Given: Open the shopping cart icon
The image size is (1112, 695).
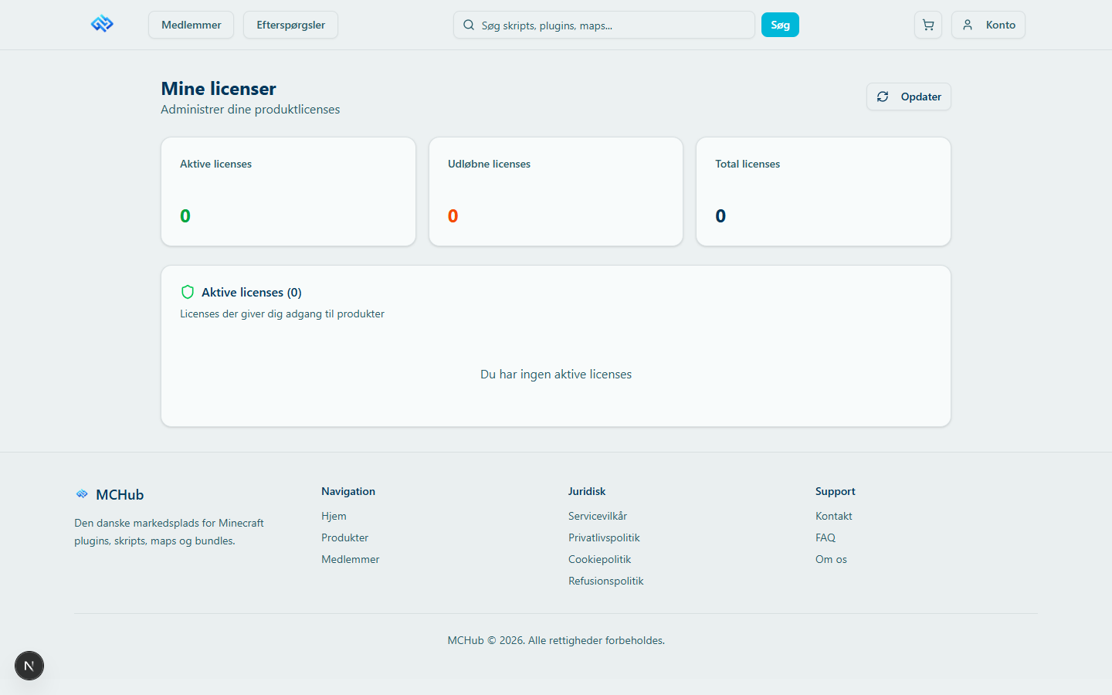Looking at the screenshot, I should point(928,25).
